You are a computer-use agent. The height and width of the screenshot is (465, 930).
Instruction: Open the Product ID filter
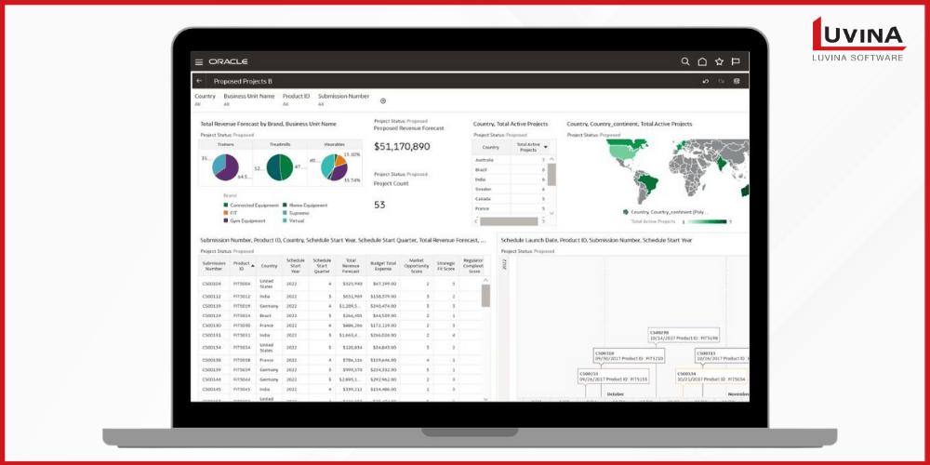tap(296, 100)
